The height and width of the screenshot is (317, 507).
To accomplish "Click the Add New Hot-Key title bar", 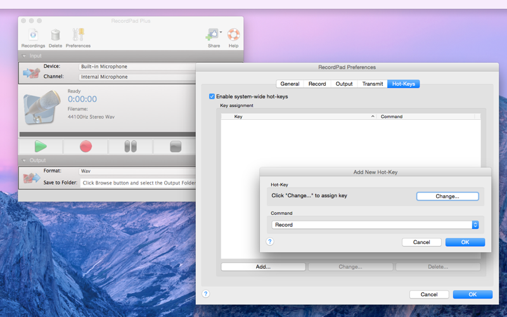I will pyautogui.click(x=375, y=172).
